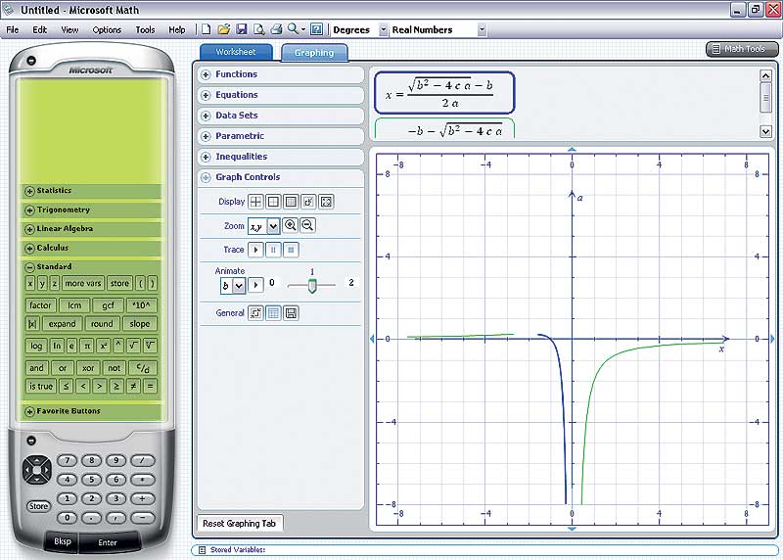This screenshot has height=560, width=783.
Task: Open the Real Numbers dropdown
Action: pyautogui.click(x=482, y=30)
